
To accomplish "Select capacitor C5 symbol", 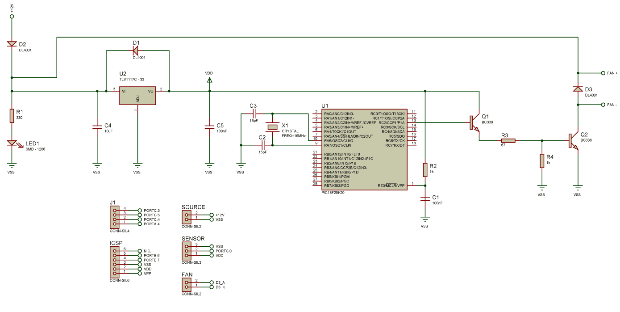I will pos(209,127).
